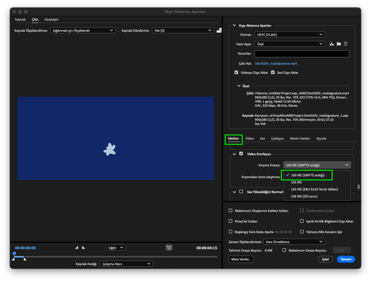The height and width of the screenshot is (281, 371).
Task: Confirm with the Tamam button
Action: pyautogui.click(x=346, y=259)
